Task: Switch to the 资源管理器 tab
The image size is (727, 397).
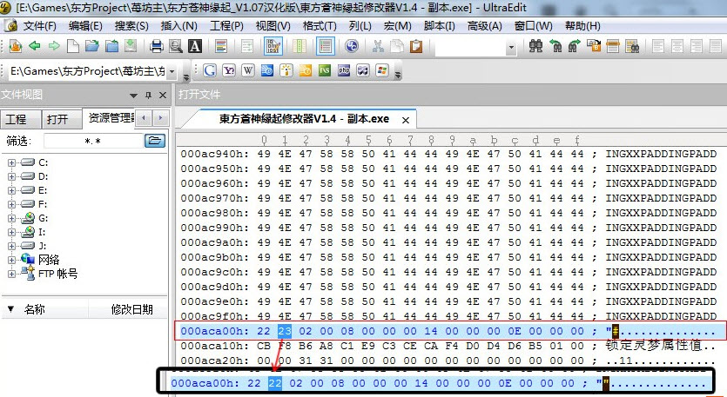Action: click(x=110, y=118)
